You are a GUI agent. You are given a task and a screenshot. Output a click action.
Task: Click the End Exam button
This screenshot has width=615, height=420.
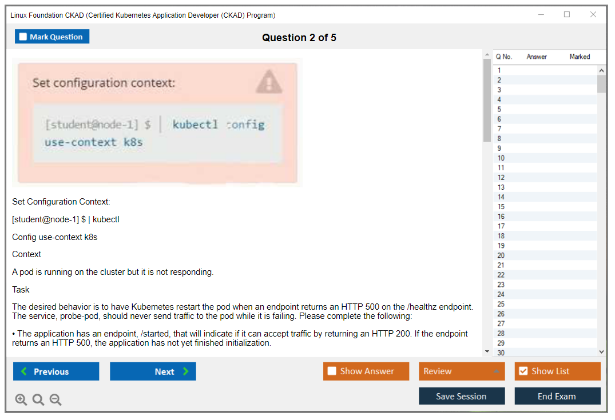(x=557, y=396)
